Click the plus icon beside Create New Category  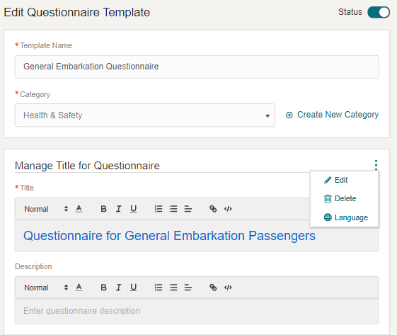[x=289, y=115]
